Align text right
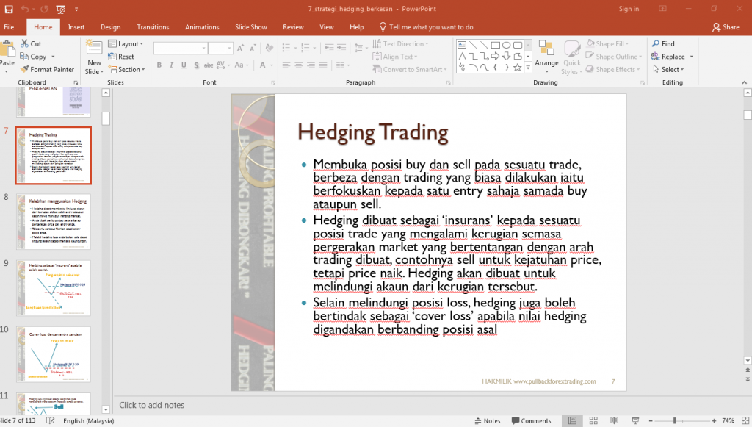 point(311,65)
